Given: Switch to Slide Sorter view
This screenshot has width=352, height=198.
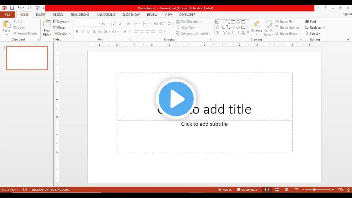Looking at the screenshot, I should tap(277, 190).
